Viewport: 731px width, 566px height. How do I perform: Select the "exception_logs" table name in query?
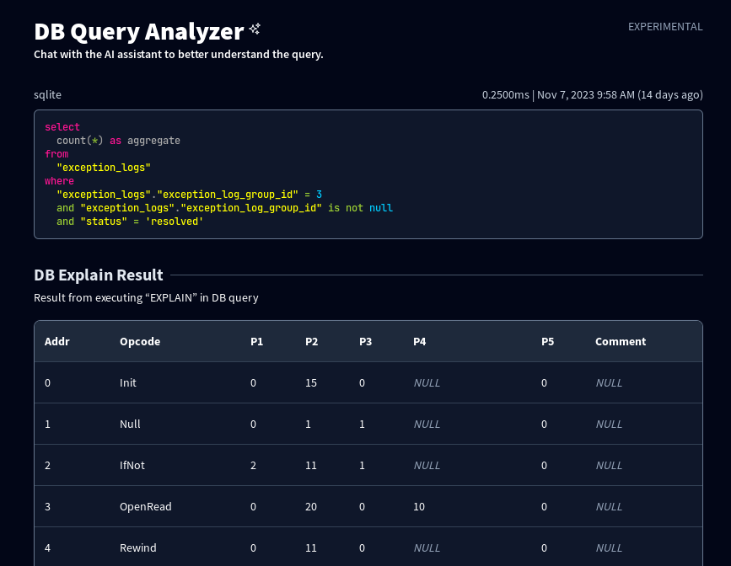click(104, 168)
